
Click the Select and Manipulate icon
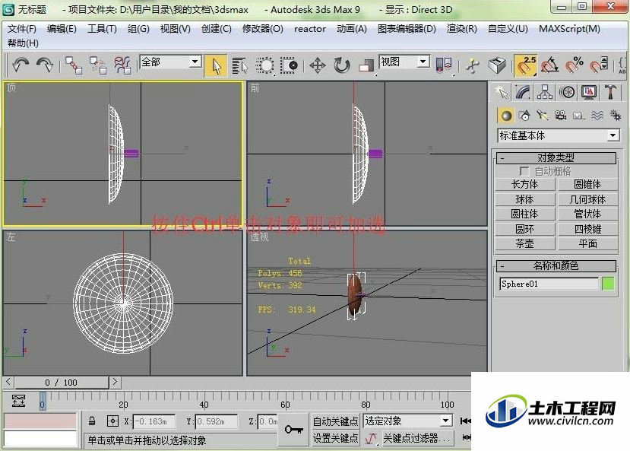point(473,65)
